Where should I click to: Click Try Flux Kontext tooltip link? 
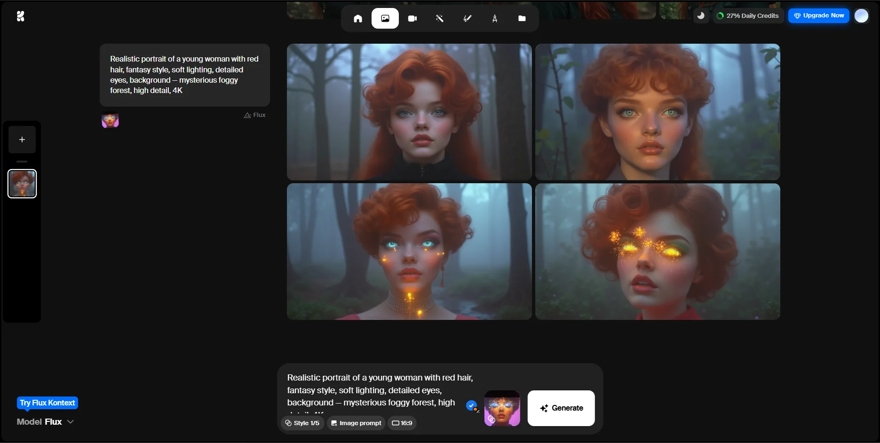click(48, 403)
